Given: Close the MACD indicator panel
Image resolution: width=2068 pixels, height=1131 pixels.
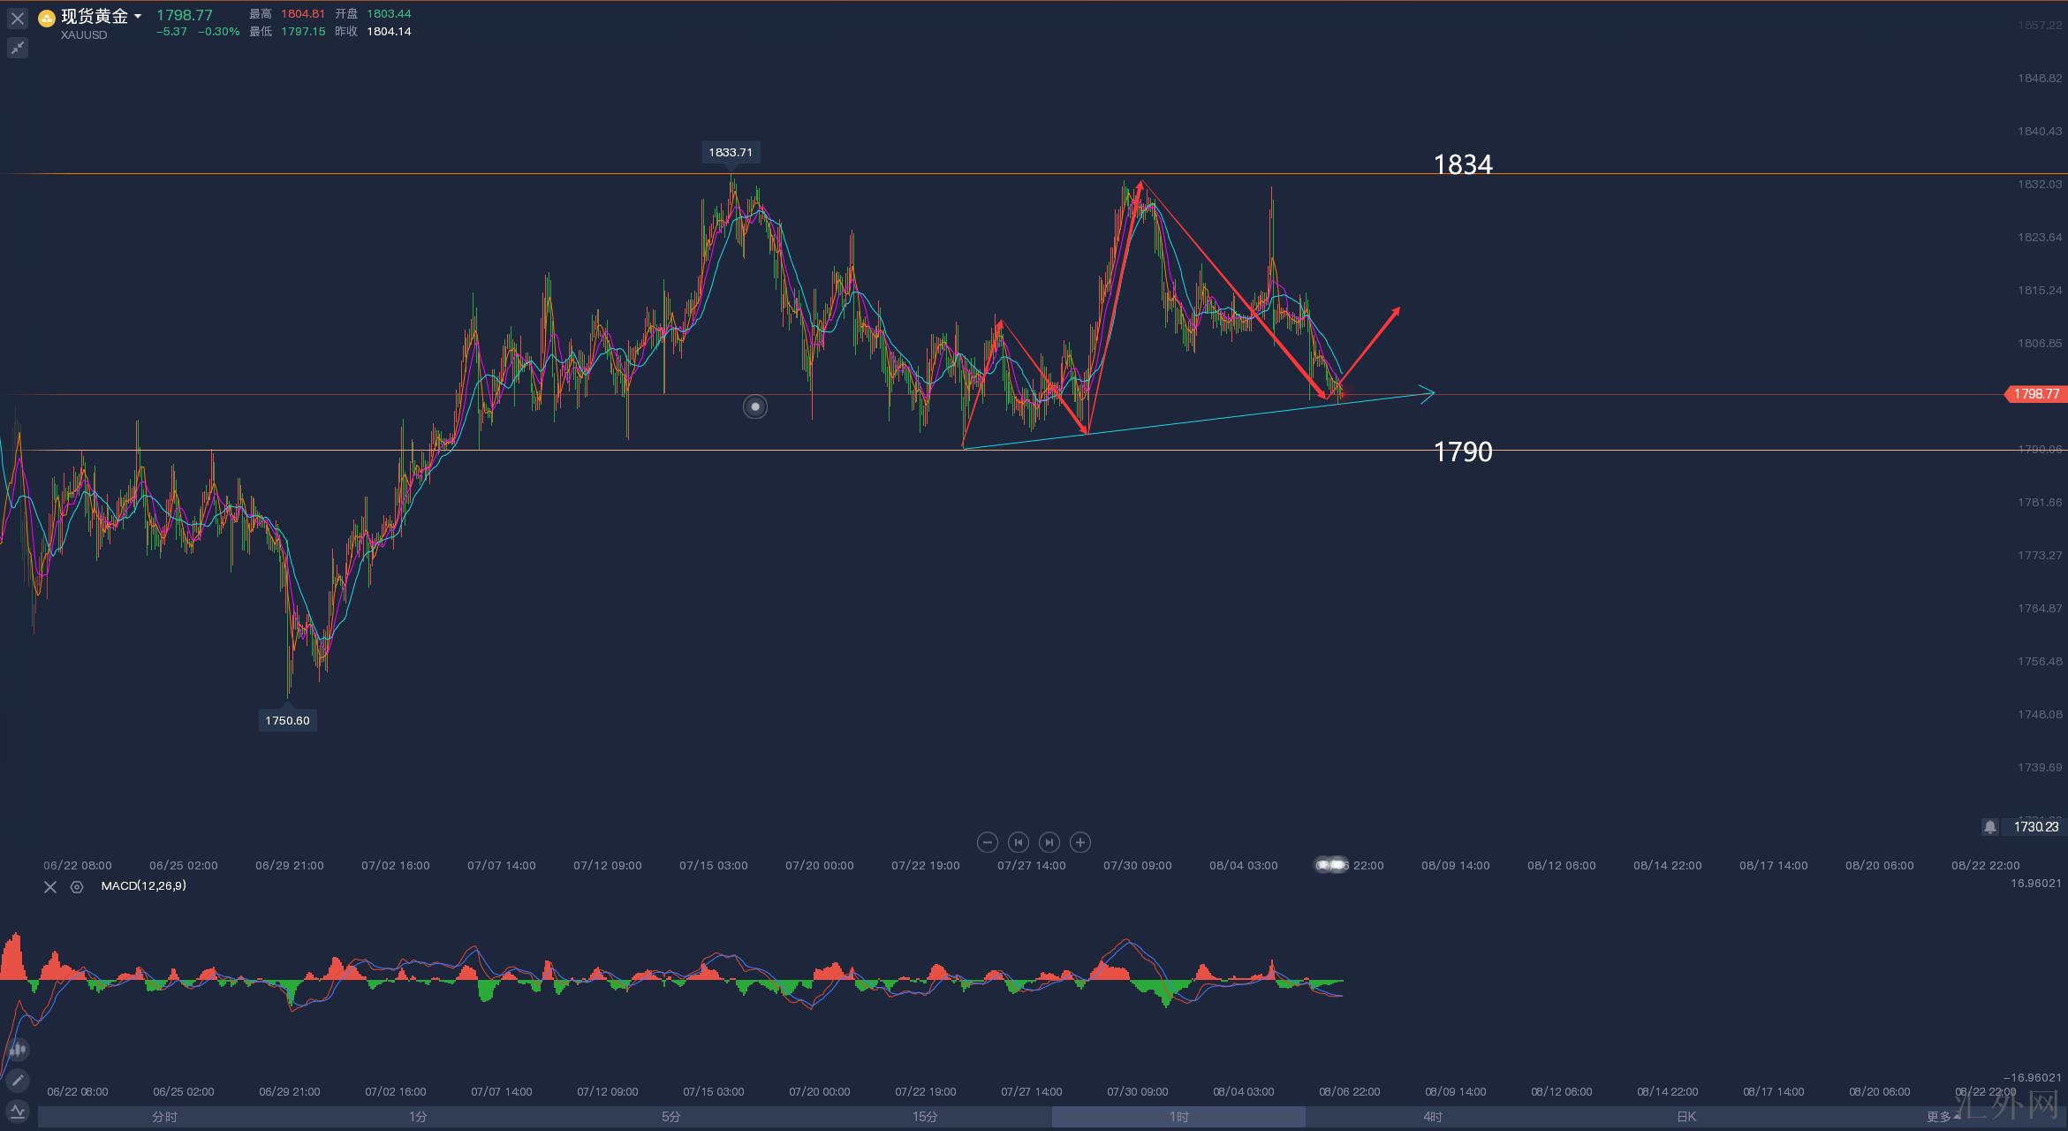Looking at the screenshot, I should pyautogui.click(x=50, y=887).
